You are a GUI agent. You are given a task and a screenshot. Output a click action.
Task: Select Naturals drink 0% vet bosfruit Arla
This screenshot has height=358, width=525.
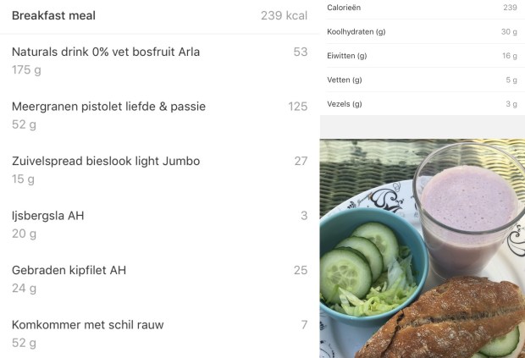point(159,61)
